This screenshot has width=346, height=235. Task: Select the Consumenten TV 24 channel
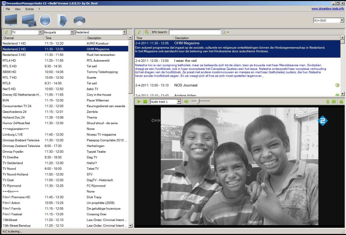point(65,106)
